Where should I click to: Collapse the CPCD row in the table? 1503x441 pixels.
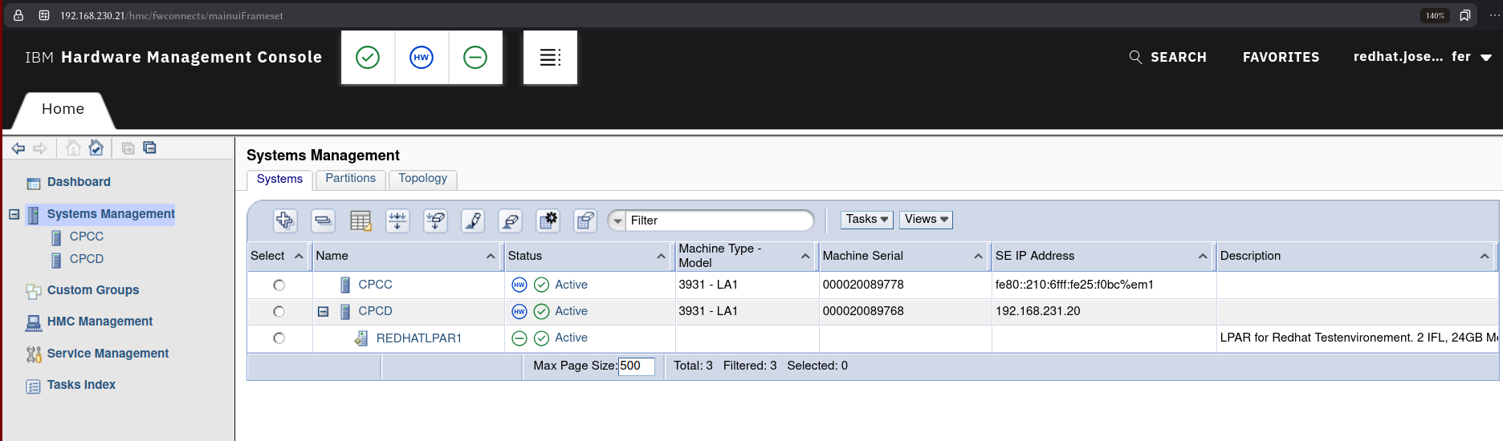(x=323, y=311)
